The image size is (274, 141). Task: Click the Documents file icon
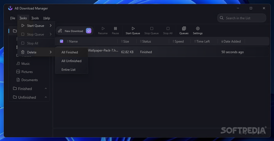18,80
